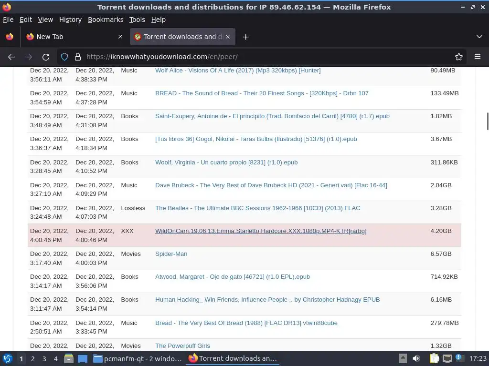The height and width of the screenshot is (366, 489).
Task: Open the WildOnCam highlighted row link
Action: tap(261, 231)
